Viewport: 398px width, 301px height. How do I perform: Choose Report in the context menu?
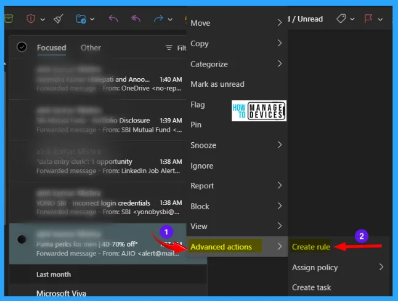(x=237, y=186)
